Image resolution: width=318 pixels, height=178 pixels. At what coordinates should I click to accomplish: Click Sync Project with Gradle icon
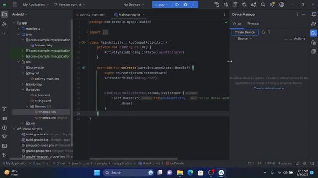point(254,4)
